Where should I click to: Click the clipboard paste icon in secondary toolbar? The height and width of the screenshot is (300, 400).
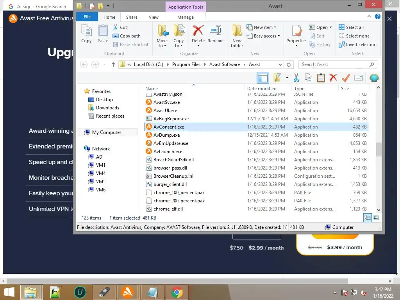(x=321, y=78)
